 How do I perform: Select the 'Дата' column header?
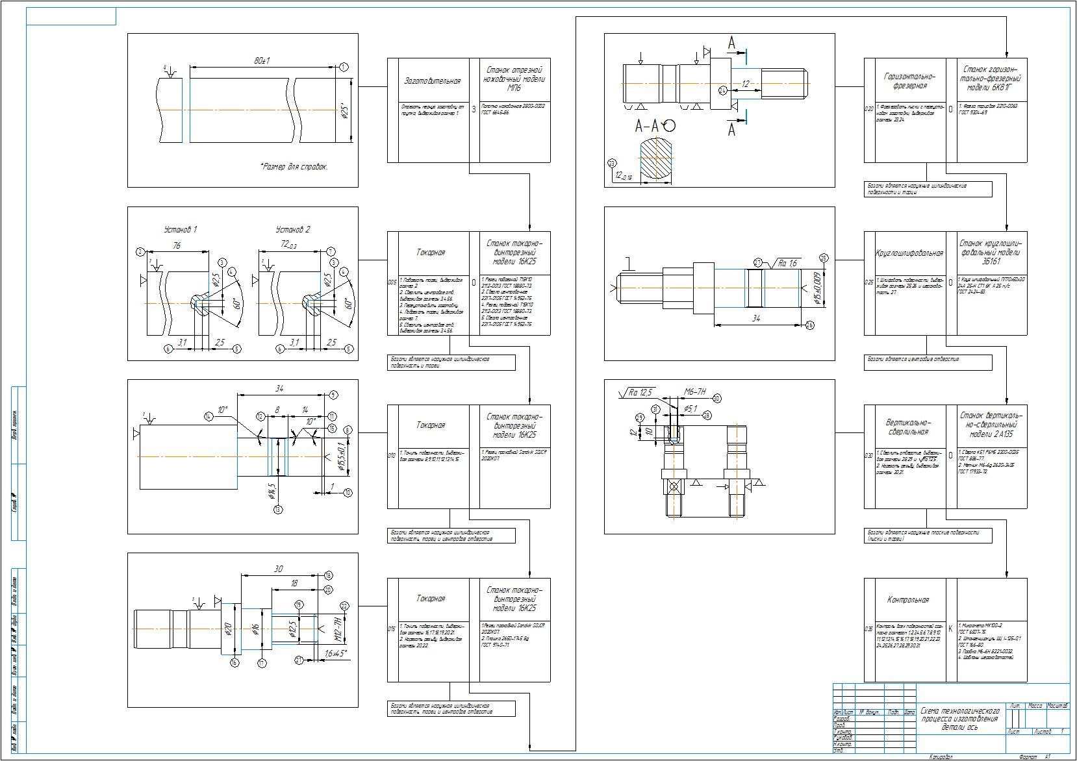click(x=910, y=712)
